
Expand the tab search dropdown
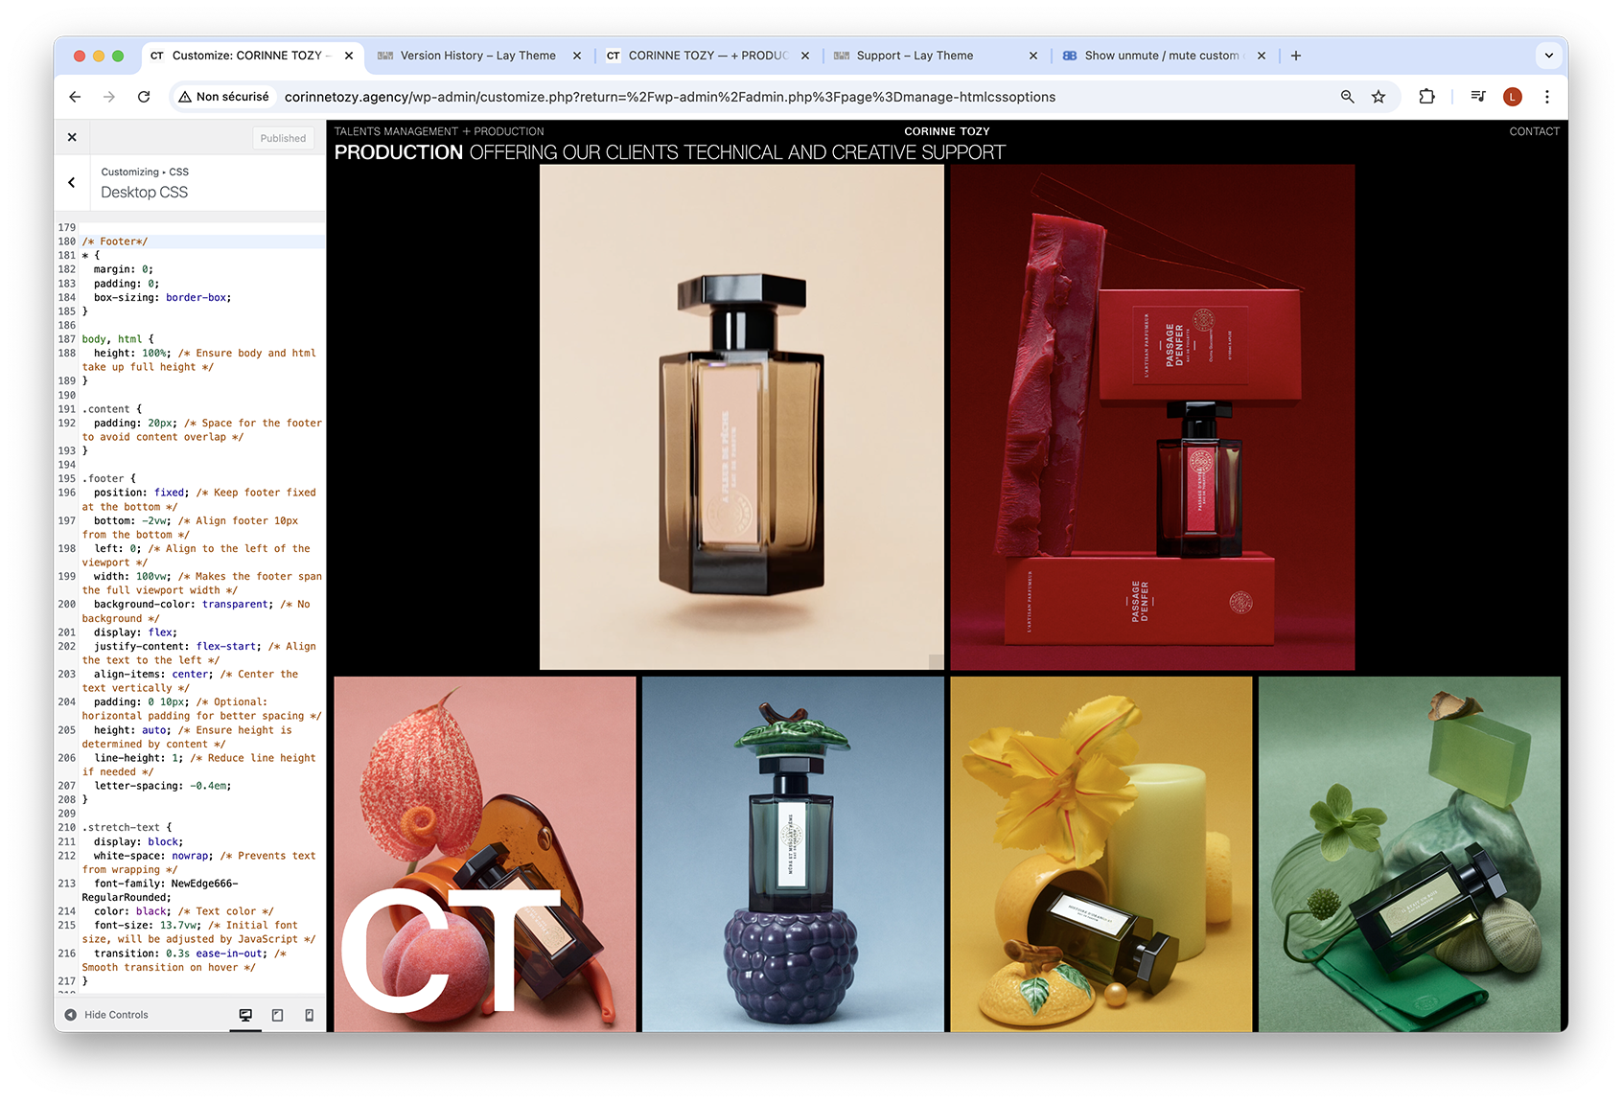tap(1548, 56)
